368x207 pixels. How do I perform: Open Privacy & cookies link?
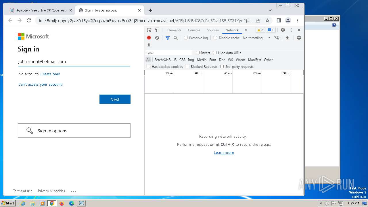[x=51, y=191]
